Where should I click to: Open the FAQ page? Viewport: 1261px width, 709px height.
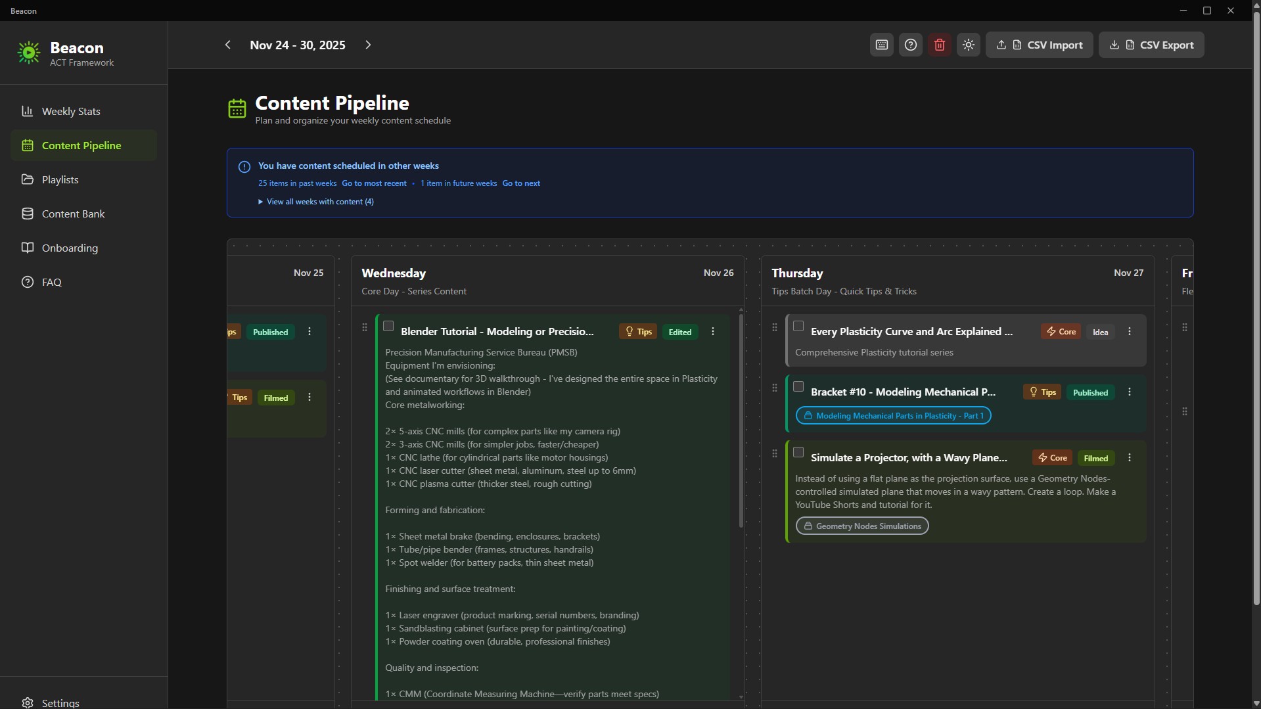pyautogui.click(x=51, y=282)
